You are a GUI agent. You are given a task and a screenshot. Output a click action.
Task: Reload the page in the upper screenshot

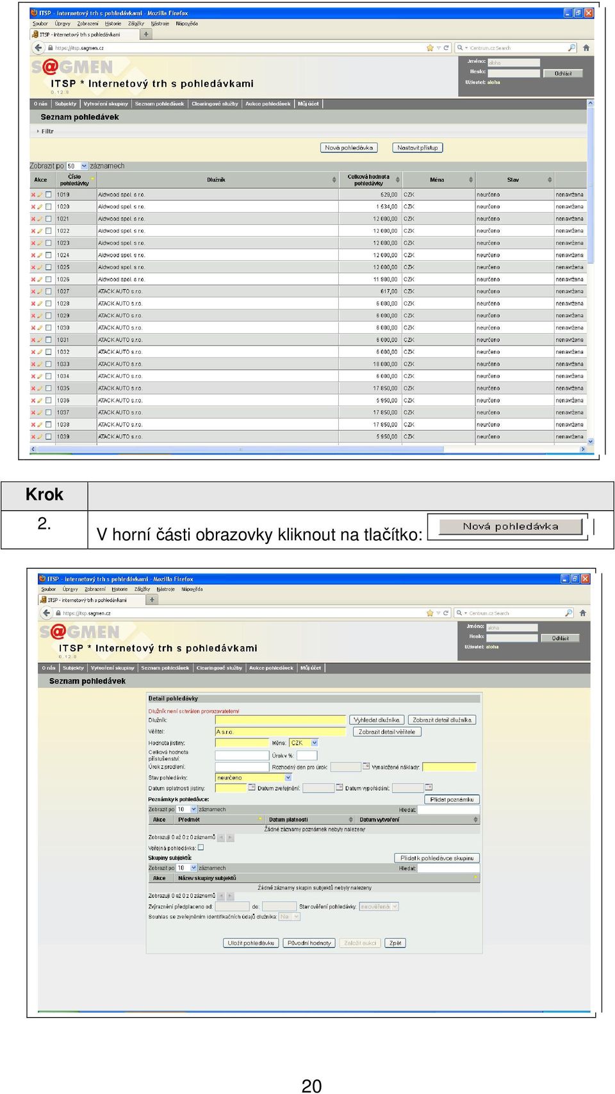click(x=447, y=47)
